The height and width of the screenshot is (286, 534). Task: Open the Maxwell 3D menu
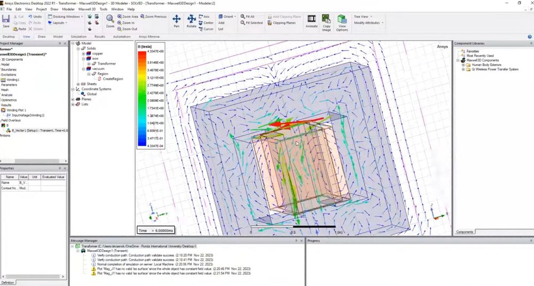click(x=87, y=9)
